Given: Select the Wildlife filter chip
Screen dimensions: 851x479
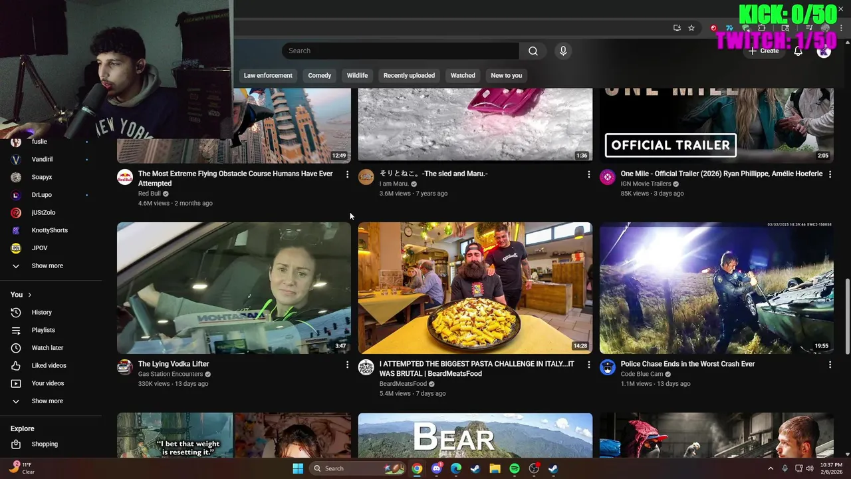Looking at the screenshot, I should point(357,75).
